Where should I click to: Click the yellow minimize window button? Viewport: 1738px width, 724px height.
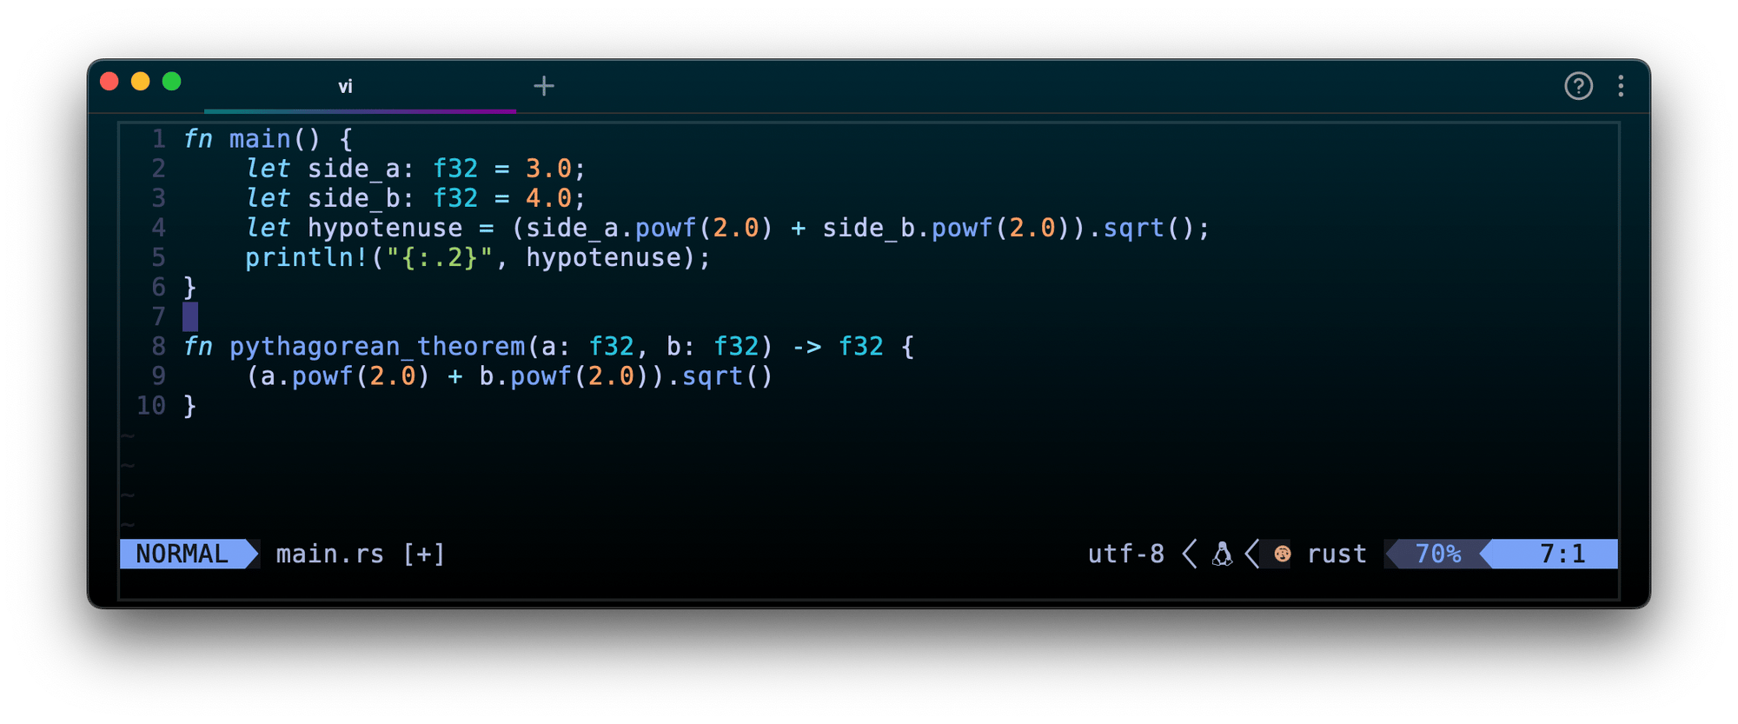click(141, 82)
